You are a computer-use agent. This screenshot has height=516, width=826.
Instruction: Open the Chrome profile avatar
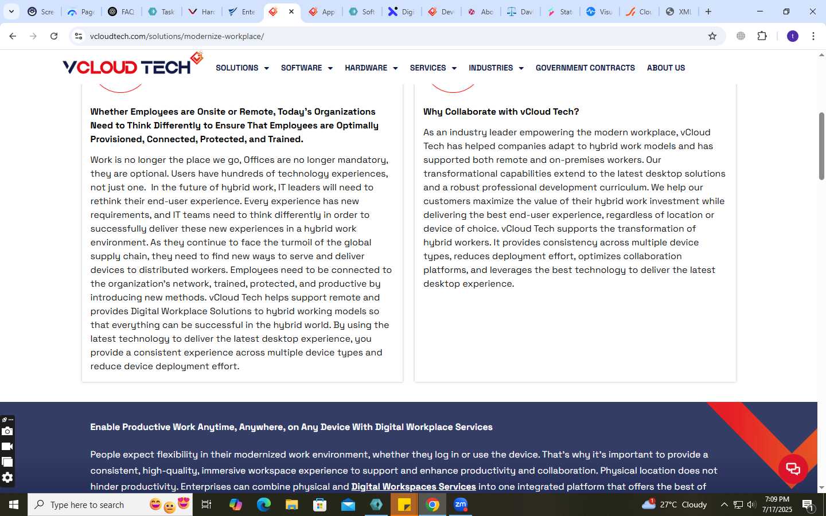793,36
